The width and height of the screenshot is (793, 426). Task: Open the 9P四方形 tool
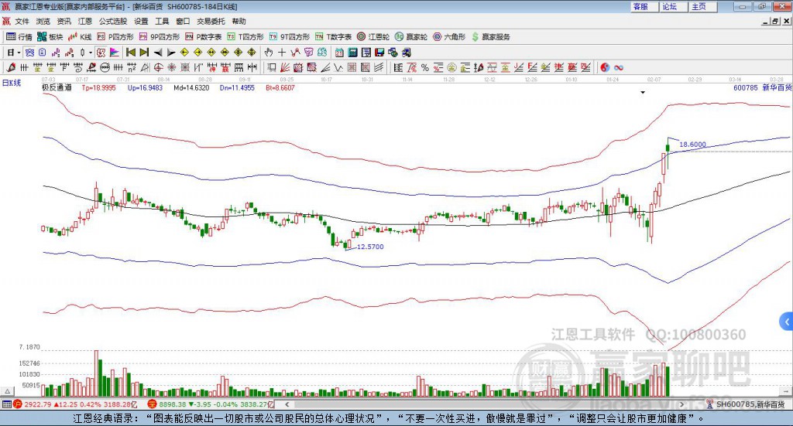point(160,37)
